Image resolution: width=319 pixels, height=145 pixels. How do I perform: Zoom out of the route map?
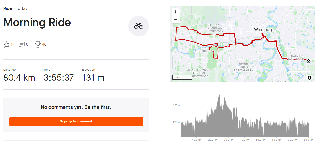click(176, 19)
